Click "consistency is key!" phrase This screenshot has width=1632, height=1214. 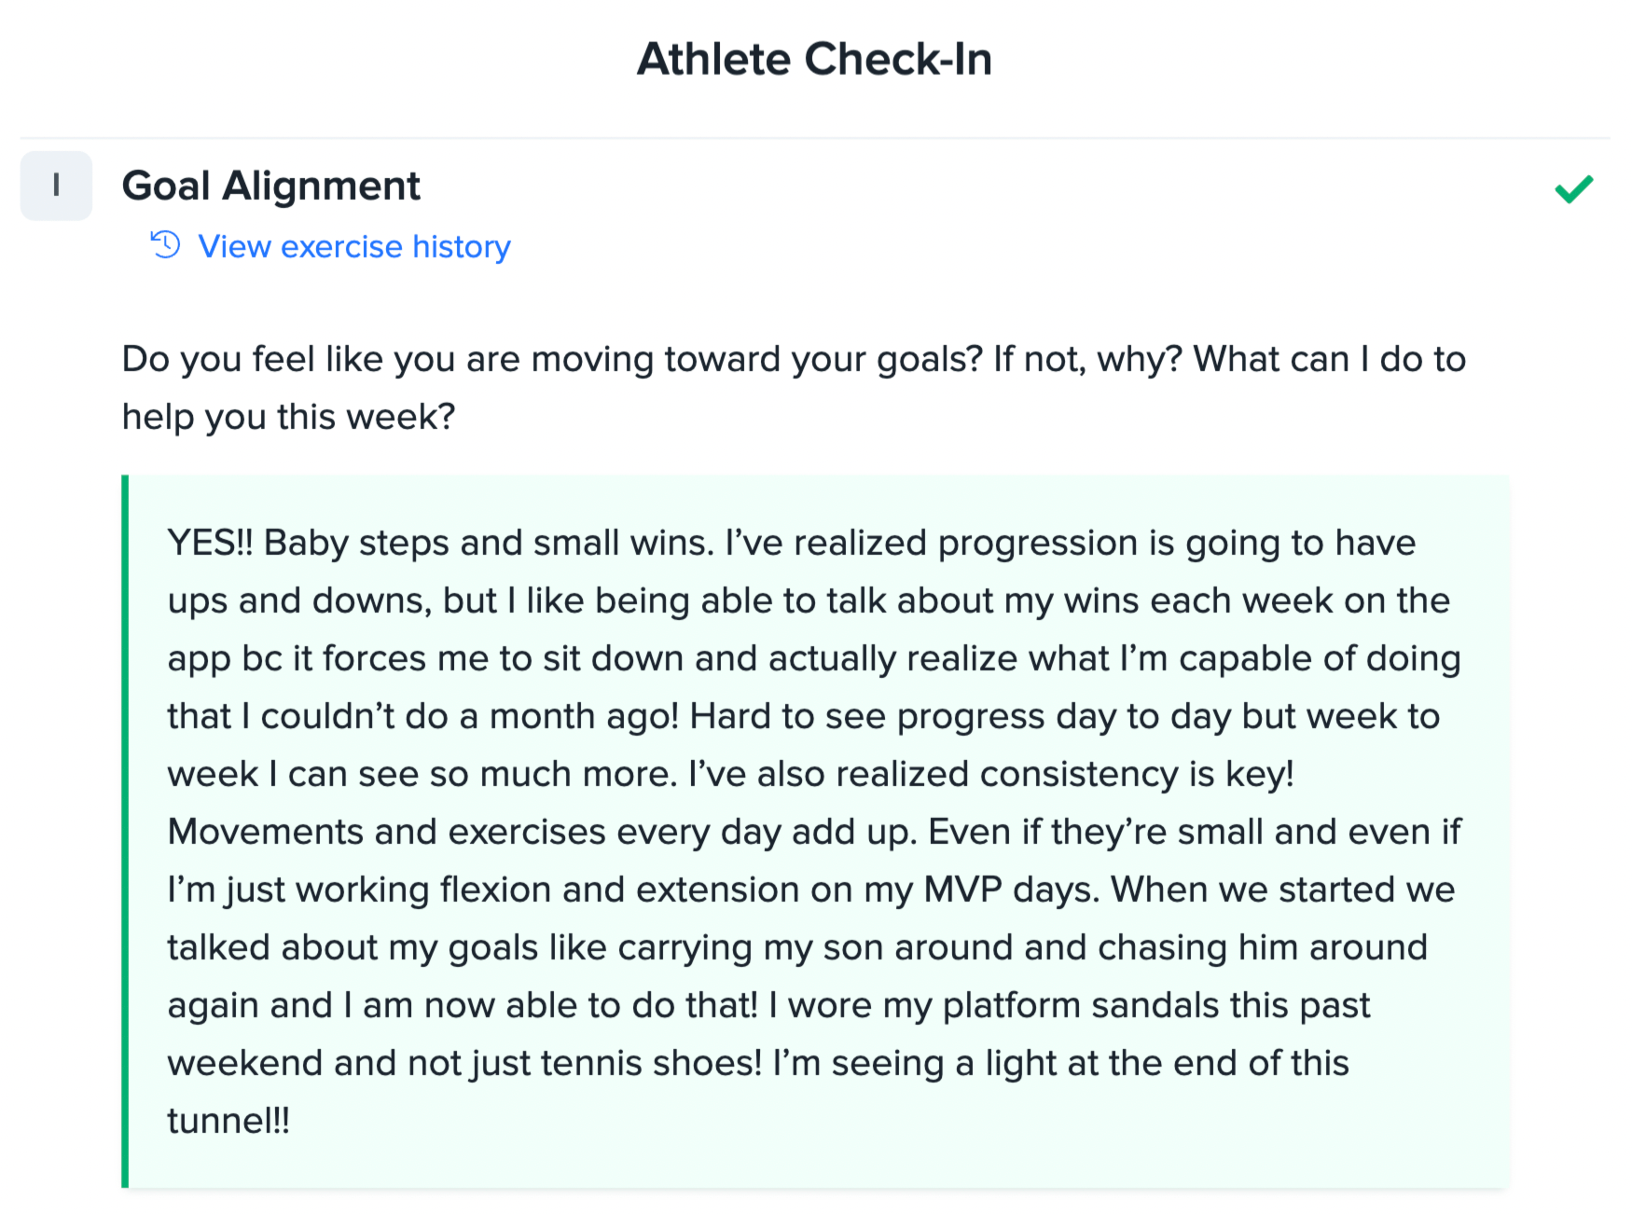1136,774
